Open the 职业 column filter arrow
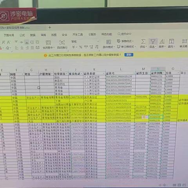The height and width of the screenshot is (188, 188). (37, 74)
